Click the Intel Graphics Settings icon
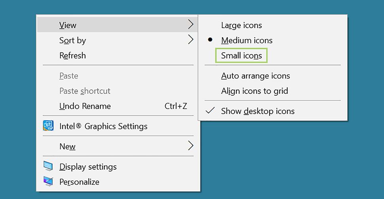Viewport: 384px width, 199px height. (48, 125)
